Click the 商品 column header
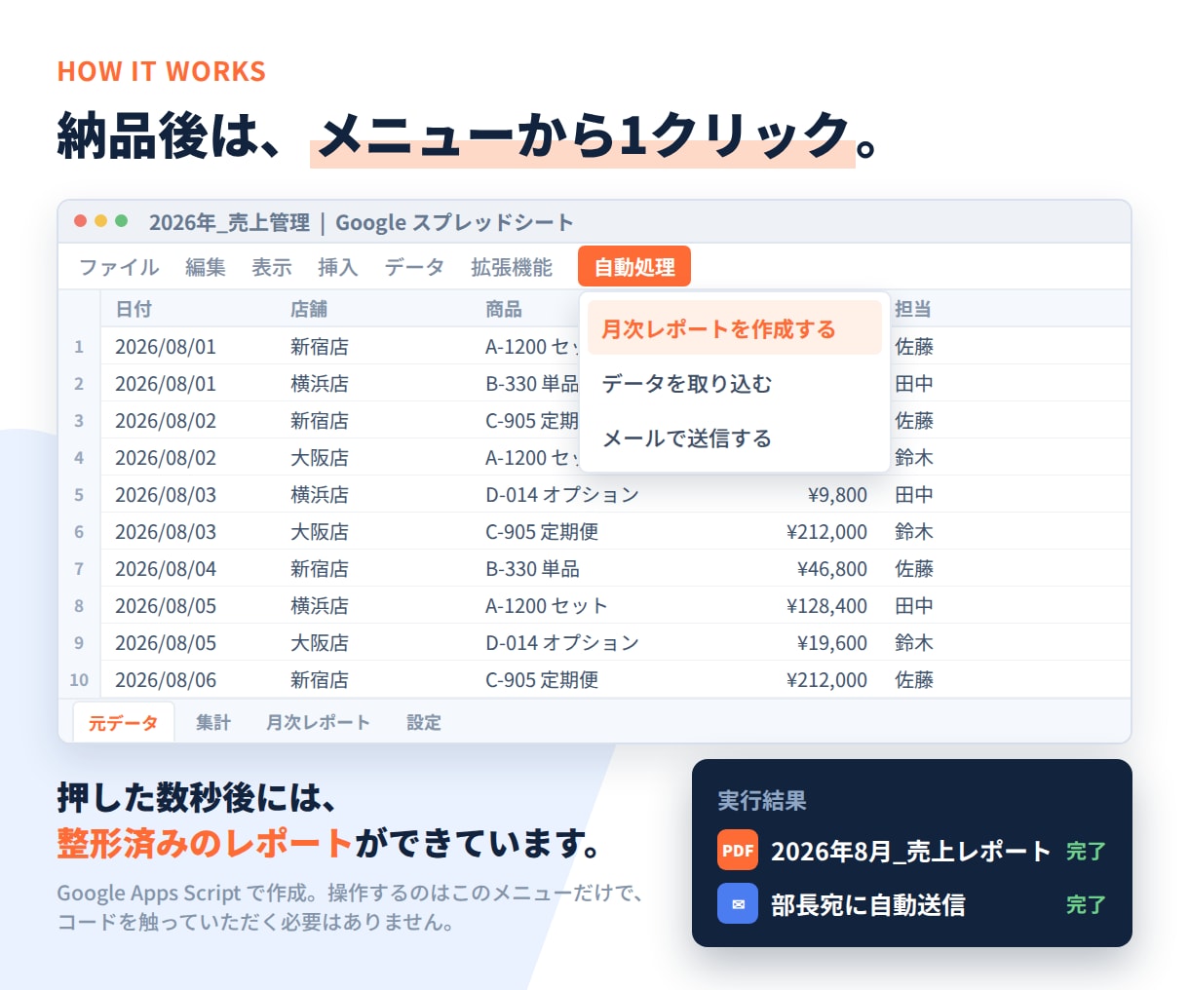The height and width of the screenshot is (990, 1189). 504,309
